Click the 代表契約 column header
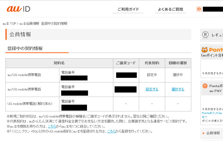Image resolution: width=223 pixels, height=141 pixels. pyautogui.click(x=152, y=63)
